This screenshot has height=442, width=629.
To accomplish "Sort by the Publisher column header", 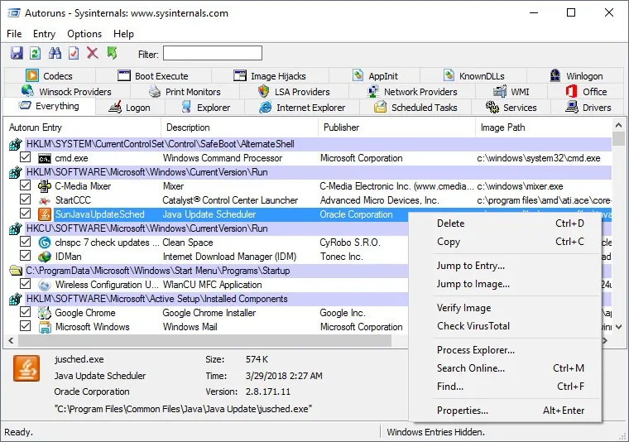I will 341,127.
